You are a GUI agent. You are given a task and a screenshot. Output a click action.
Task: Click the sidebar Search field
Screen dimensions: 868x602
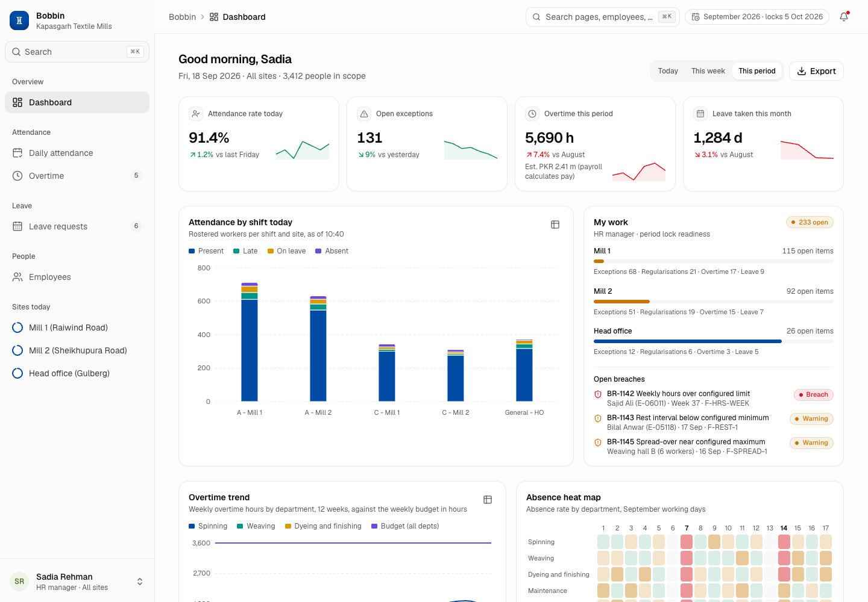[77, 52]
